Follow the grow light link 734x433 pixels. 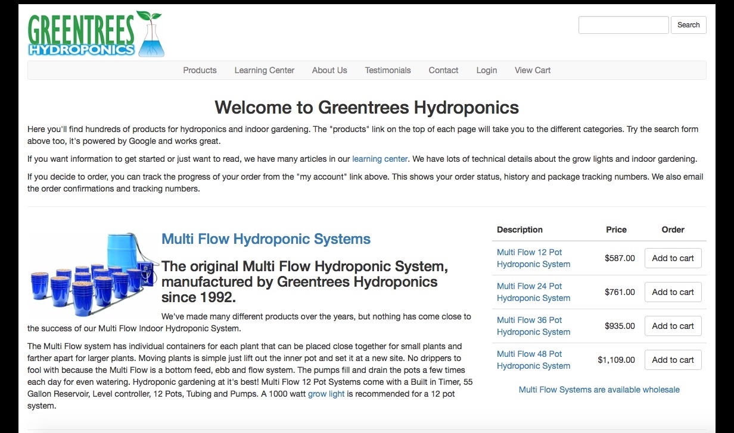(326, 394)
